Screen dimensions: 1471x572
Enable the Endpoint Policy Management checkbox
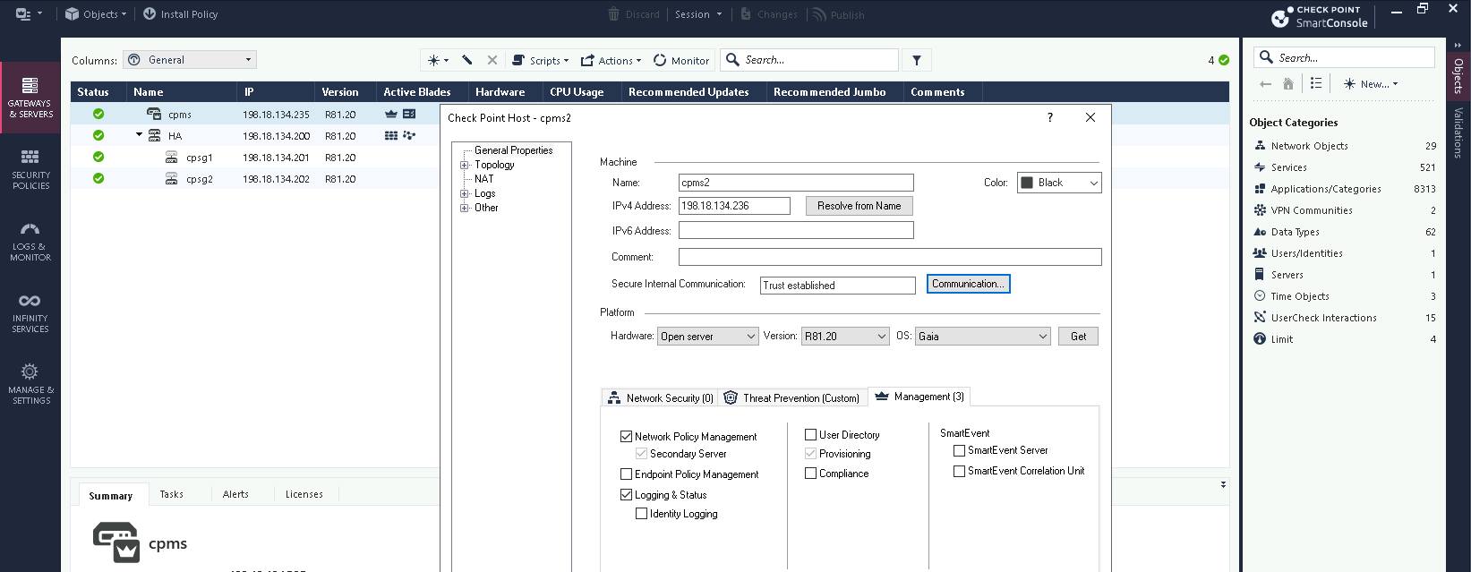click(626, 474)
